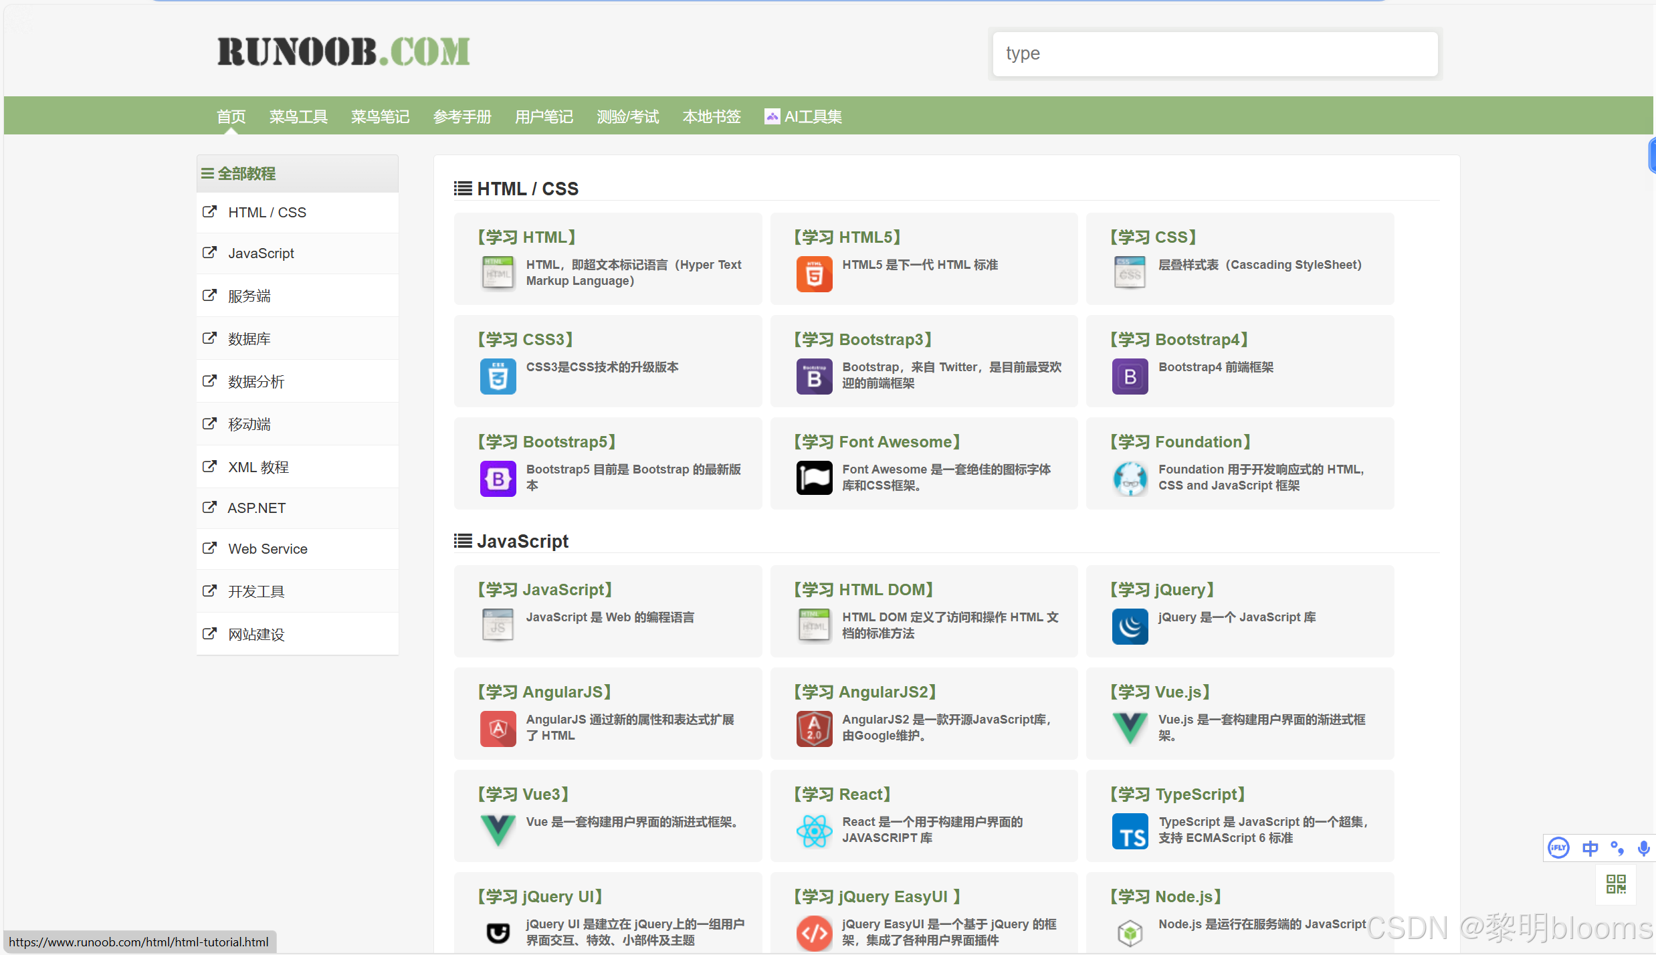Switch input language via 中 icon
The image size is (1656, 955).
(1590, 848)
